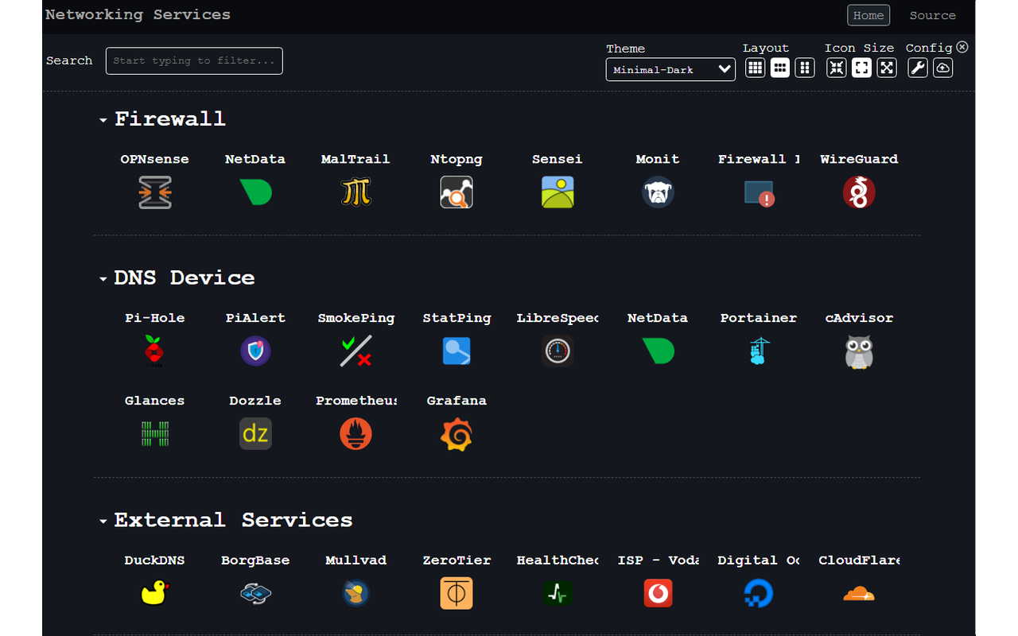Viewport: 1018px width, 636px height.
Task: Click the Monit bulldog icon
Action: click(x=658, y=192)
